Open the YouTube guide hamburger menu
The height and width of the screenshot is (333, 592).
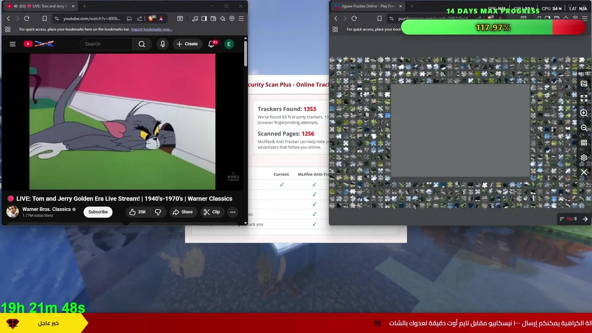pyautogui.click(x=12, y=44)
